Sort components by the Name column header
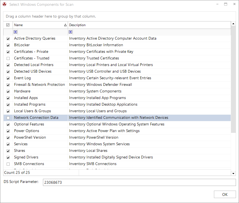 click(33, 25)
